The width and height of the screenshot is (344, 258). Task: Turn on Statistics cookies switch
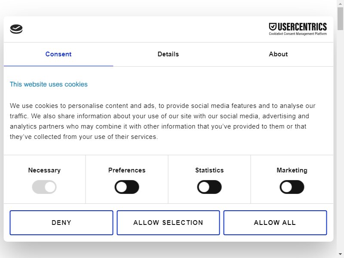coord(209,187)
